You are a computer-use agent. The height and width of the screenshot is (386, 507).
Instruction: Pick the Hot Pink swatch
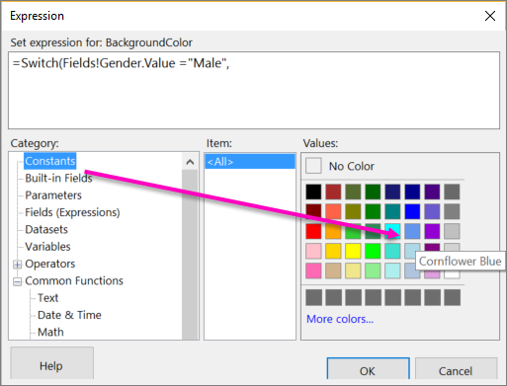(313, 270)
